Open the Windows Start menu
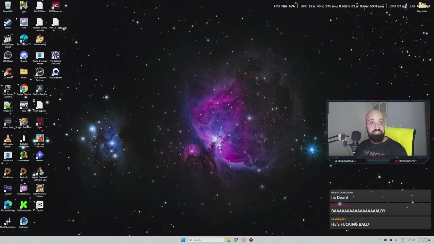434x244 pixels. point(183,240)
